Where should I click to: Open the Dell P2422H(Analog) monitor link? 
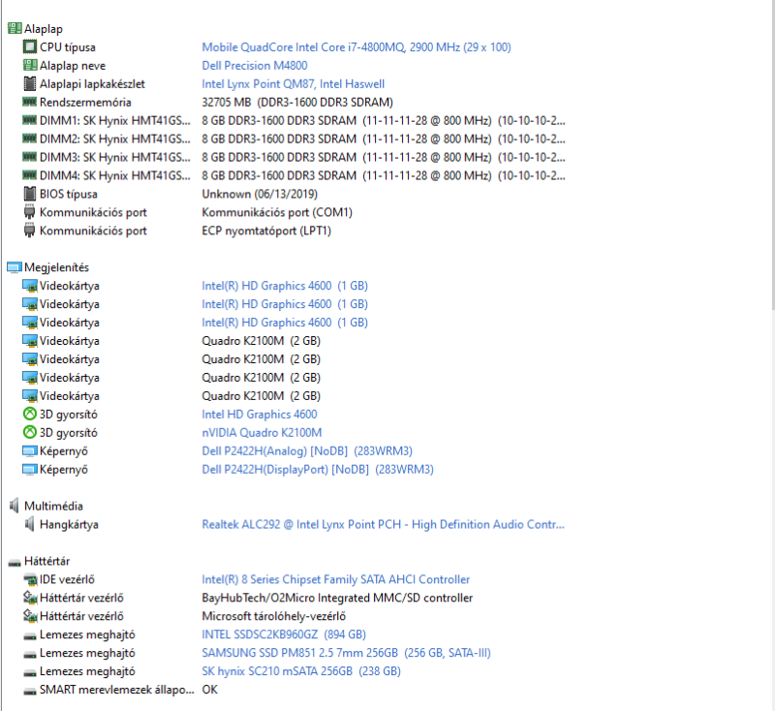click(x=306, y=450)
